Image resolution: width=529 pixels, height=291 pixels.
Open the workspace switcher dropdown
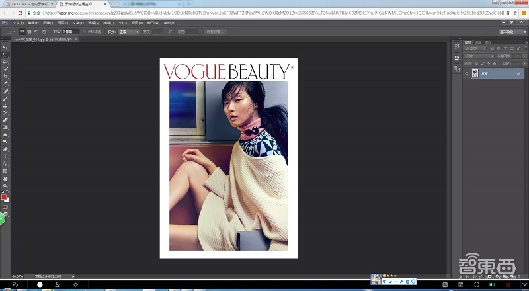coord(512,31)
